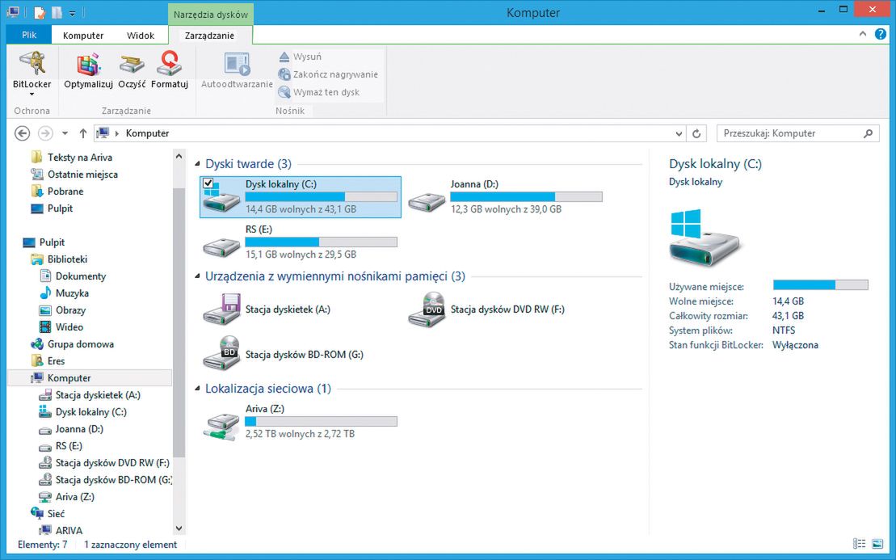Click the Przeszukaj: Komputer search field
896x560 pixels.
tap(798, 133)
